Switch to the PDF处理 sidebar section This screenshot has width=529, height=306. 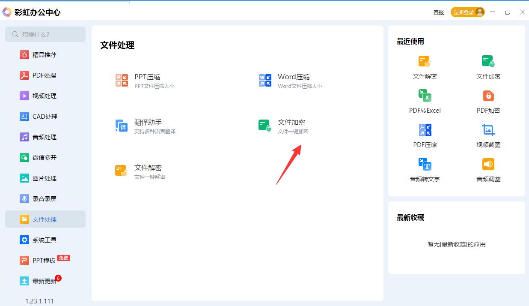click(44, 75)
